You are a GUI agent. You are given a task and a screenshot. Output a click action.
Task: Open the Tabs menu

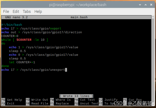click(x=27, y=11)
